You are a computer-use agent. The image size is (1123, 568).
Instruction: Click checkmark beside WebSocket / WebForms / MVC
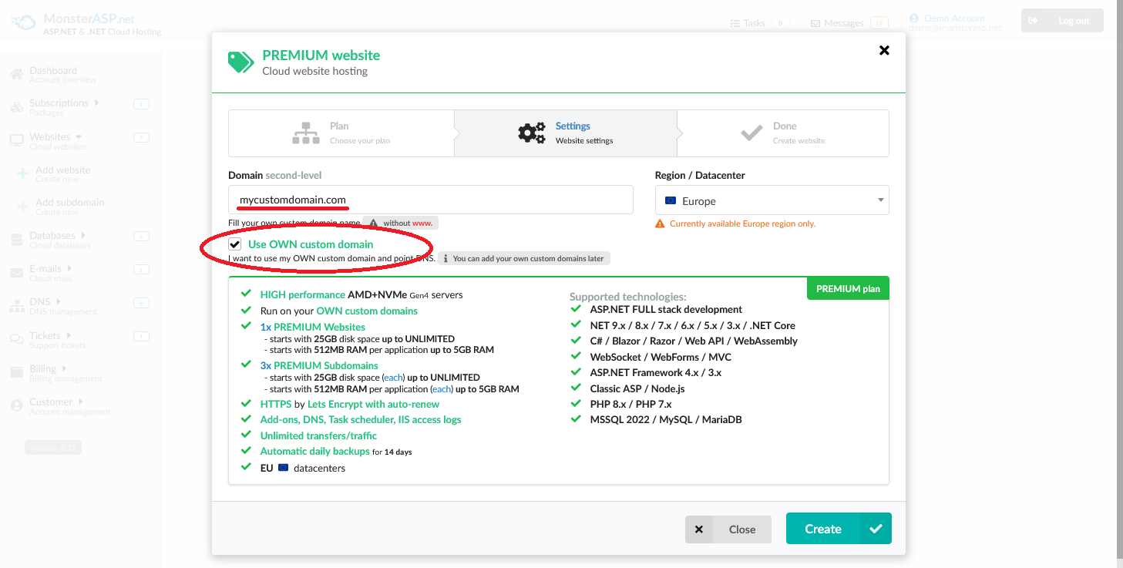pos(576,356)
